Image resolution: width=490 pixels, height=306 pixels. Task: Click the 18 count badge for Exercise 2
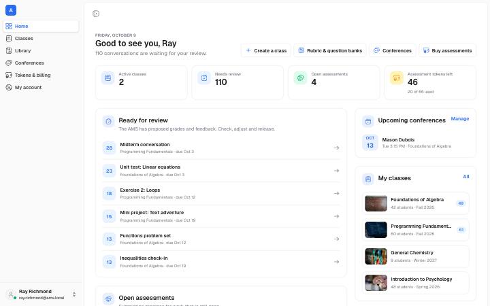109,193
